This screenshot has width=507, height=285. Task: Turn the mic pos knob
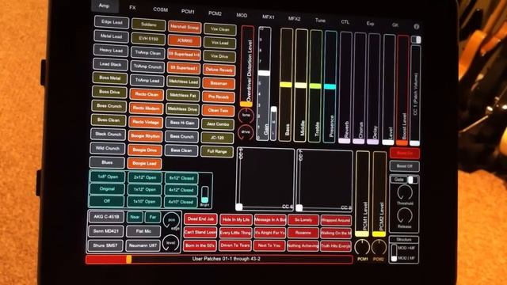[171, 220]
